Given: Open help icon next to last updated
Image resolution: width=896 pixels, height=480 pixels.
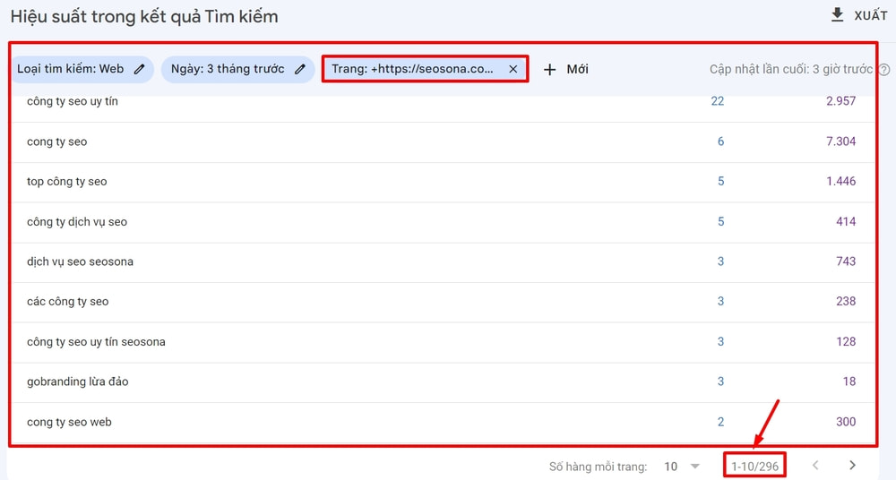Looking at the screenshot, I should (x=883, y=70).
